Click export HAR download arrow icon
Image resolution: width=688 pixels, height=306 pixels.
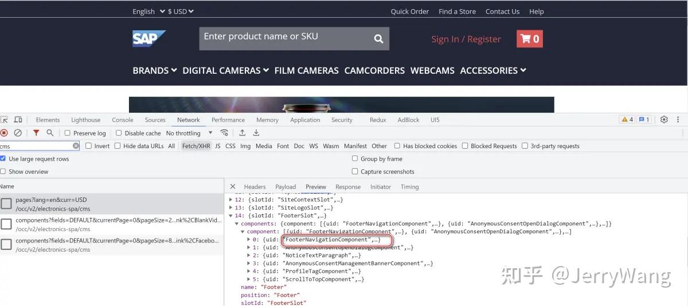tap(256, 133)
